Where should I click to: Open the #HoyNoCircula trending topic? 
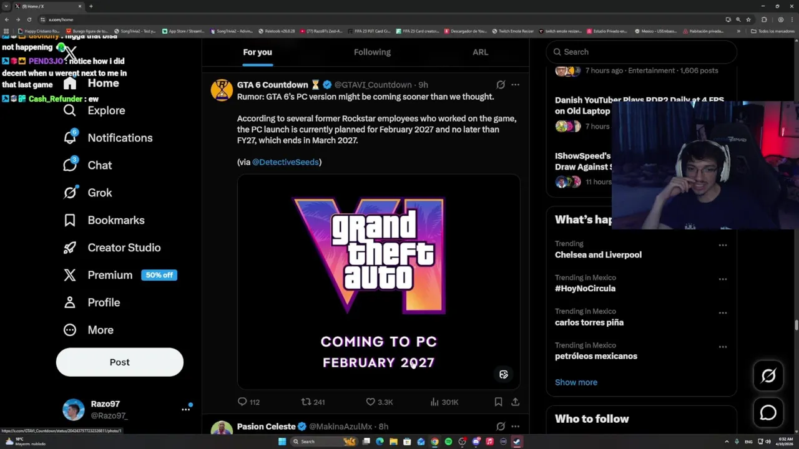586,289
